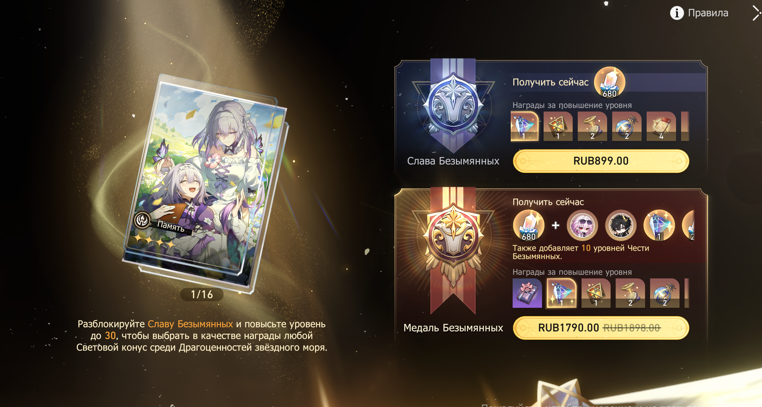This screenshot has width=762, height=407.
Task: Buy Медаль Безымянных for RUB1790.00
Action: [601, 328]
